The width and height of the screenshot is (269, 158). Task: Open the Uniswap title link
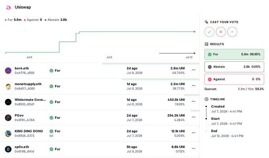tap(23, 7)
